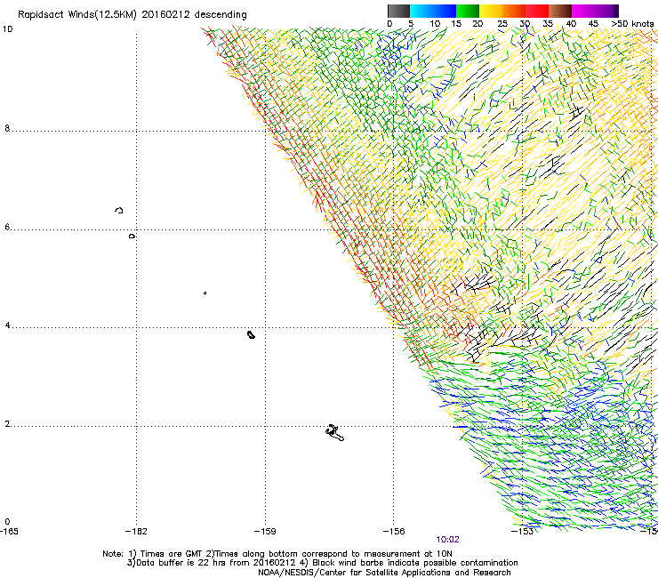658x578 pixels.
Task: Select the green 15-20 knots legend segment
Action: point(468,11)
